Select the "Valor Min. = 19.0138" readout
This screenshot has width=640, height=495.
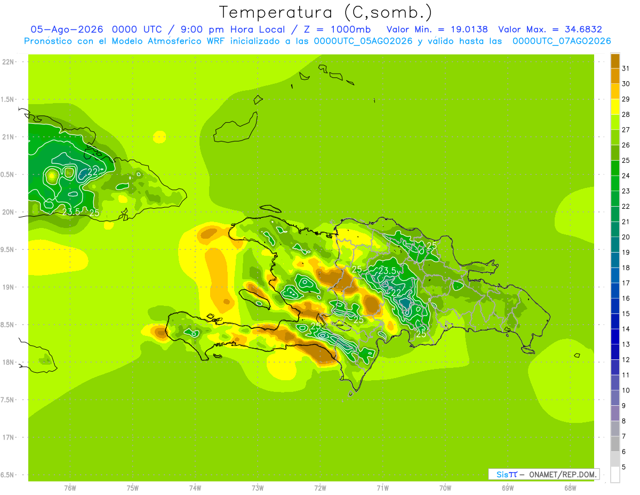click(437, 29)
